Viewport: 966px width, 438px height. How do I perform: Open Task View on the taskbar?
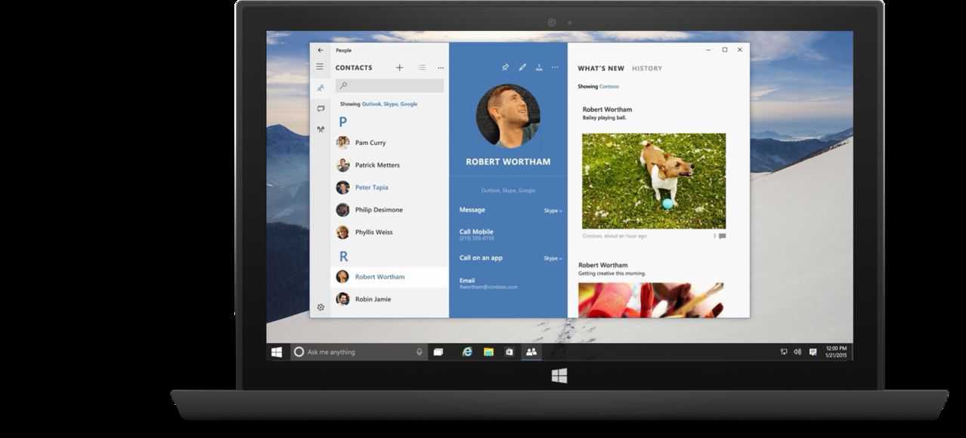point(438,352)
